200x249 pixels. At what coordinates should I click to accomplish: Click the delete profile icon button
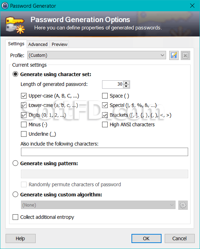coord(185,55)
